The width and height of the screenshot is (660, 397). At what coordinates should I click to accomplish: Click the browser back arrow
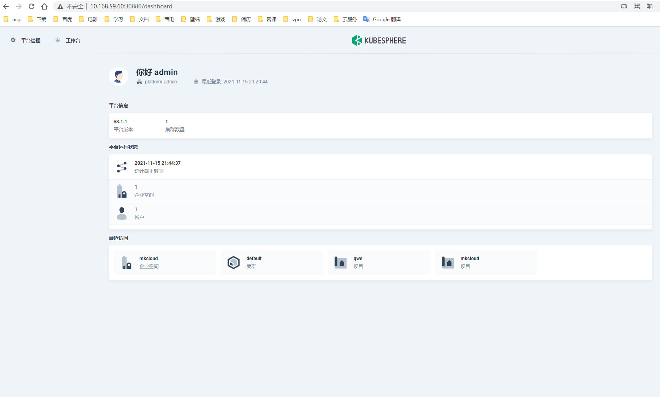pyautogui.click(x=6, y=6)
